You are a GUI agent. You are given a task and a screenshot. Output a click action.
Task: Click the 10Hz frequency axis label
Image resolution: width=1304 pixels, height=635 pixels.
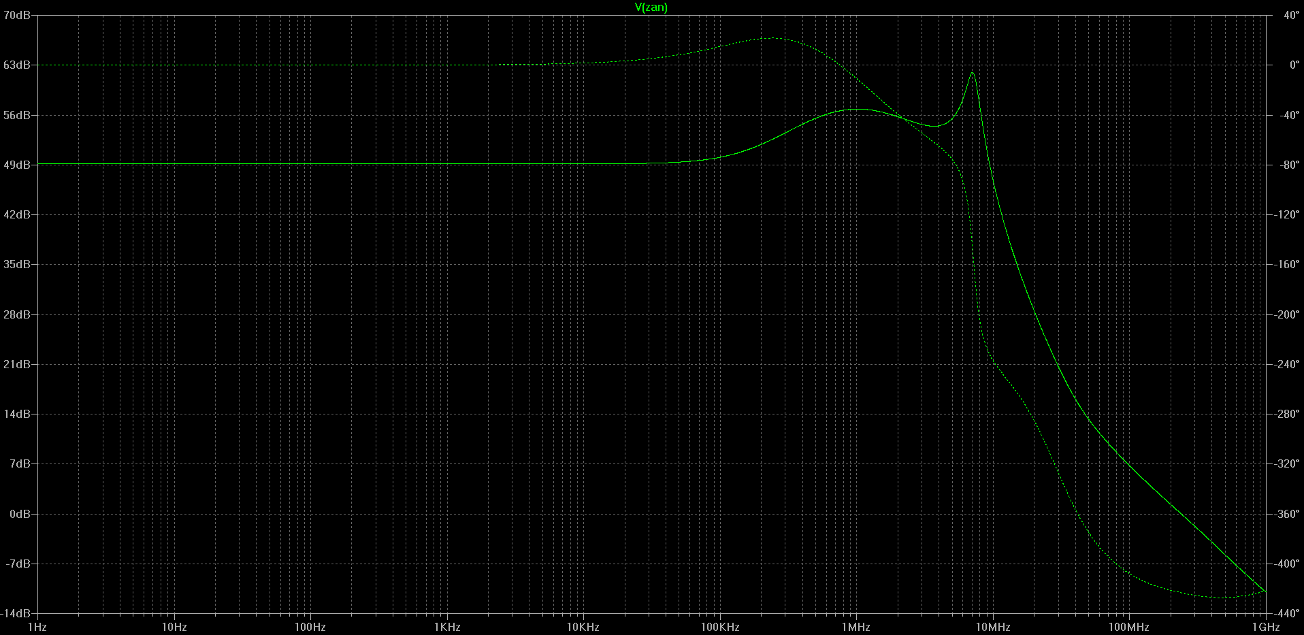pyautogui.click(x=174, y=627)
